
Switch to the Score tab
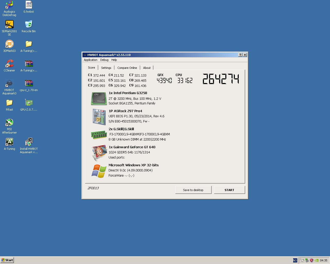pos(92,68)
